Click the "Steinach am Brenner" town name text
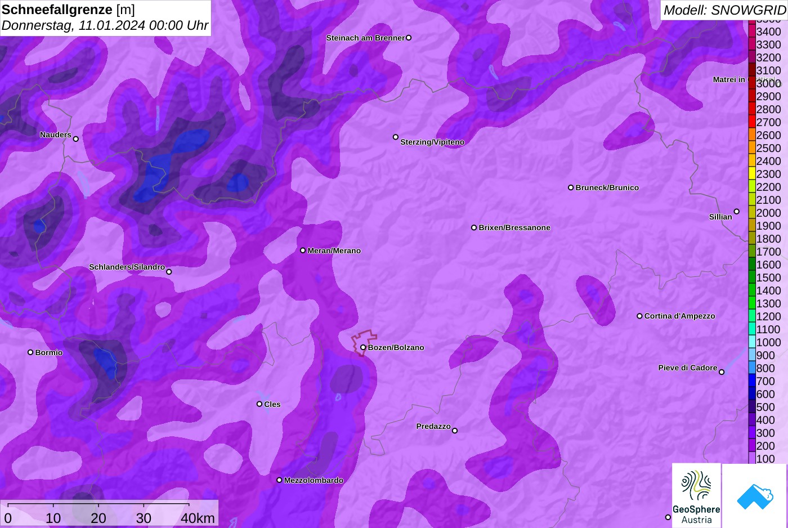This screenshot has height=528, width=788. coord(366,38)
